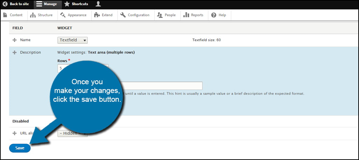Click the Disabled section heading

click(21, 121)
